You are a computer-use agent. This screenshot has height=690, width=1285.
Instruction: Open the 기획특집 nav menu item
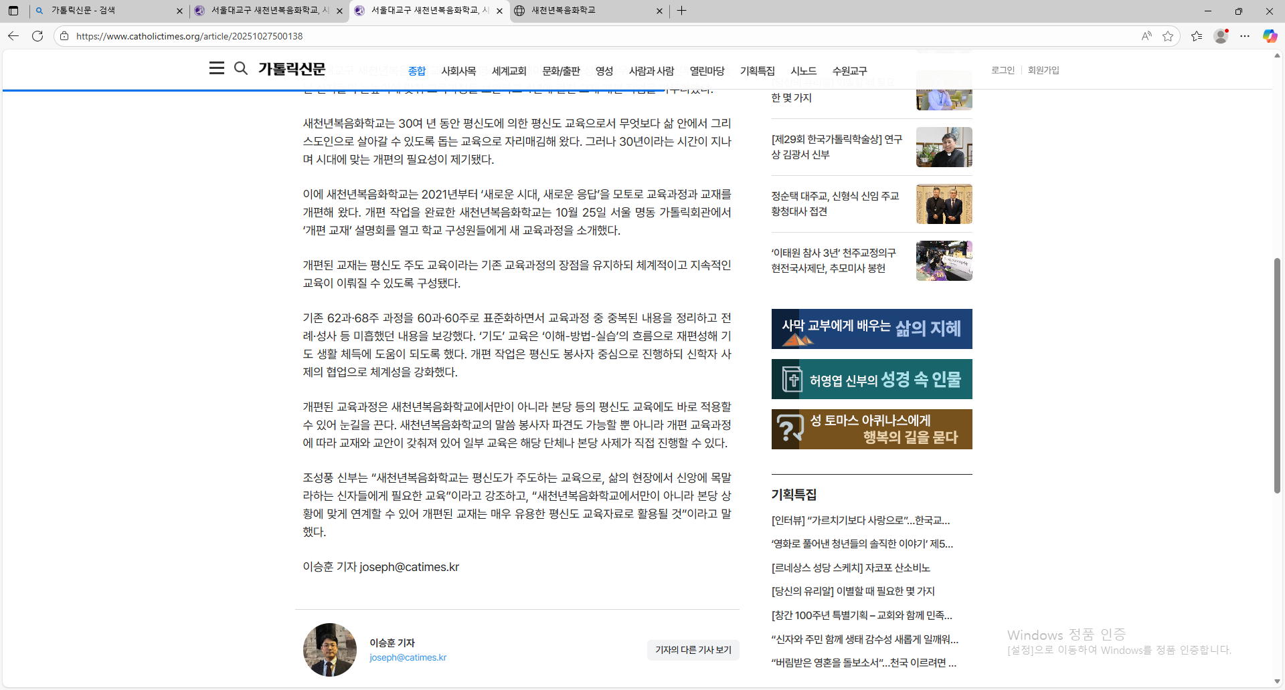coord(758,71)
